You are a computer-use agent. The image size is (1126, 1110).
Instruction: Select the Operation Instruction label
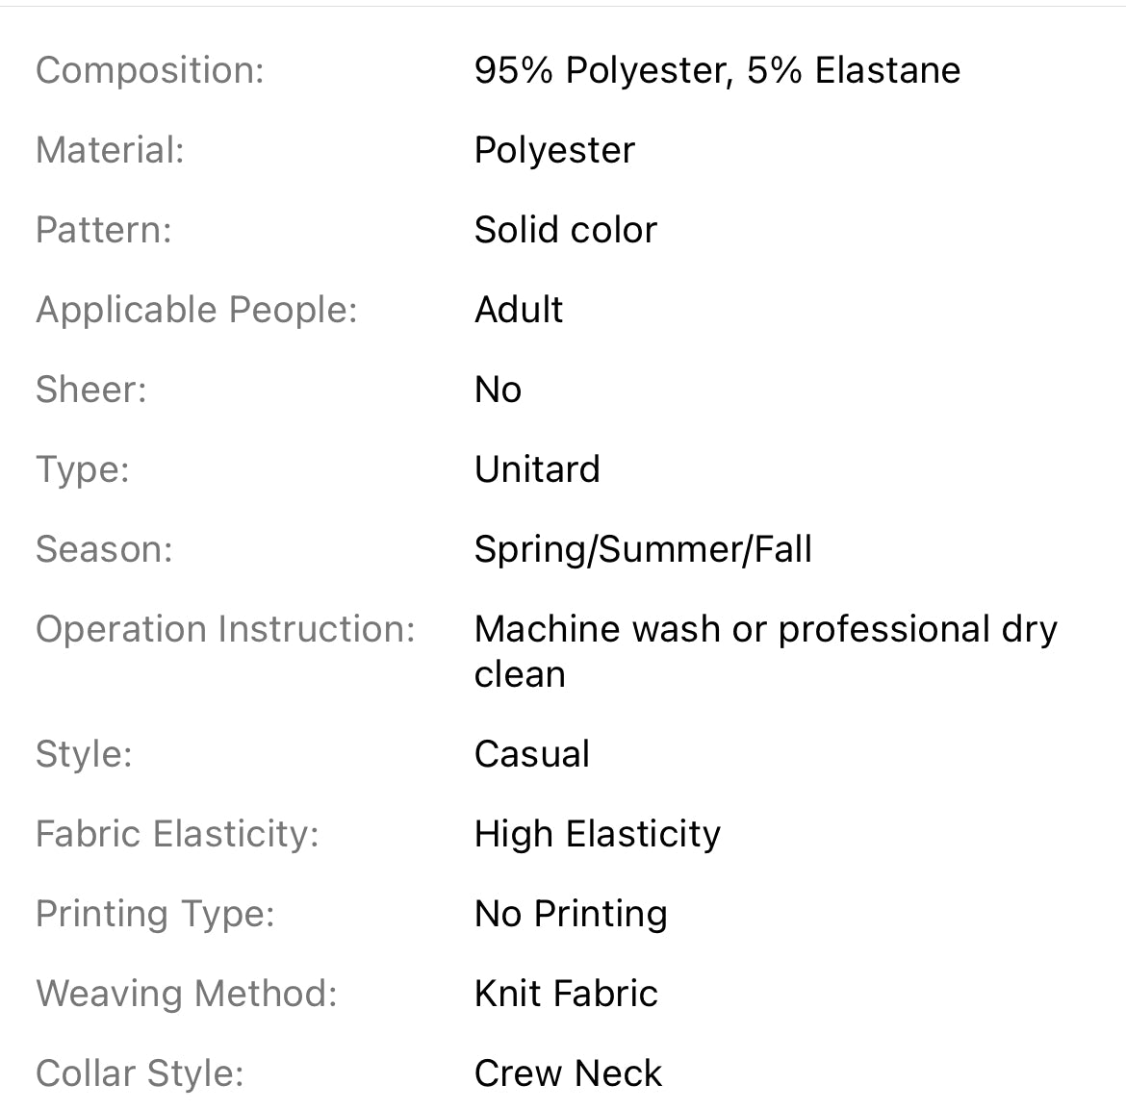[225, 629]
